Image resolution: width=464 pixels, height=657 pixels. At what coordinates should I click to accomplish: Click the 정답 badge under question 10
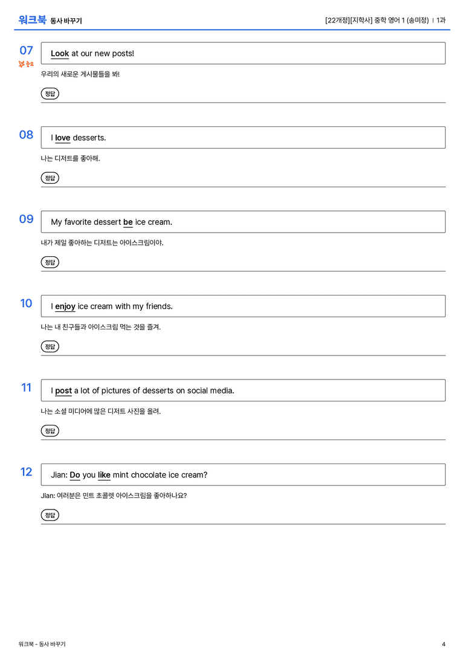click(x=50, y=346)
